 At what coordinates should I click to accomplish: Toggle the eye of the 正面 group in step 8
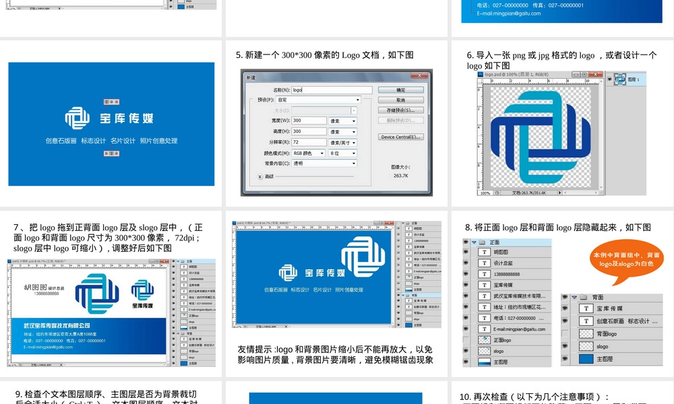click(466, 242)
